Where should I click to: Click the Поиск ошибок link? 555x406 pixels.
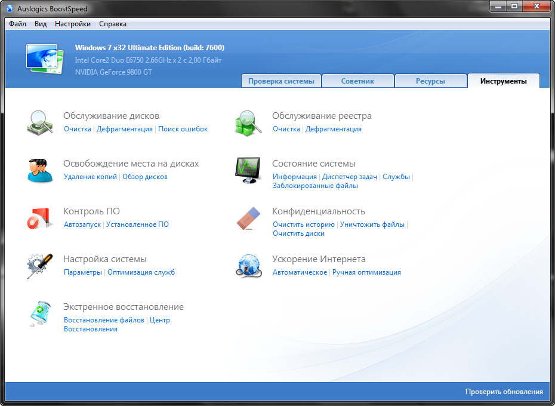183,129
